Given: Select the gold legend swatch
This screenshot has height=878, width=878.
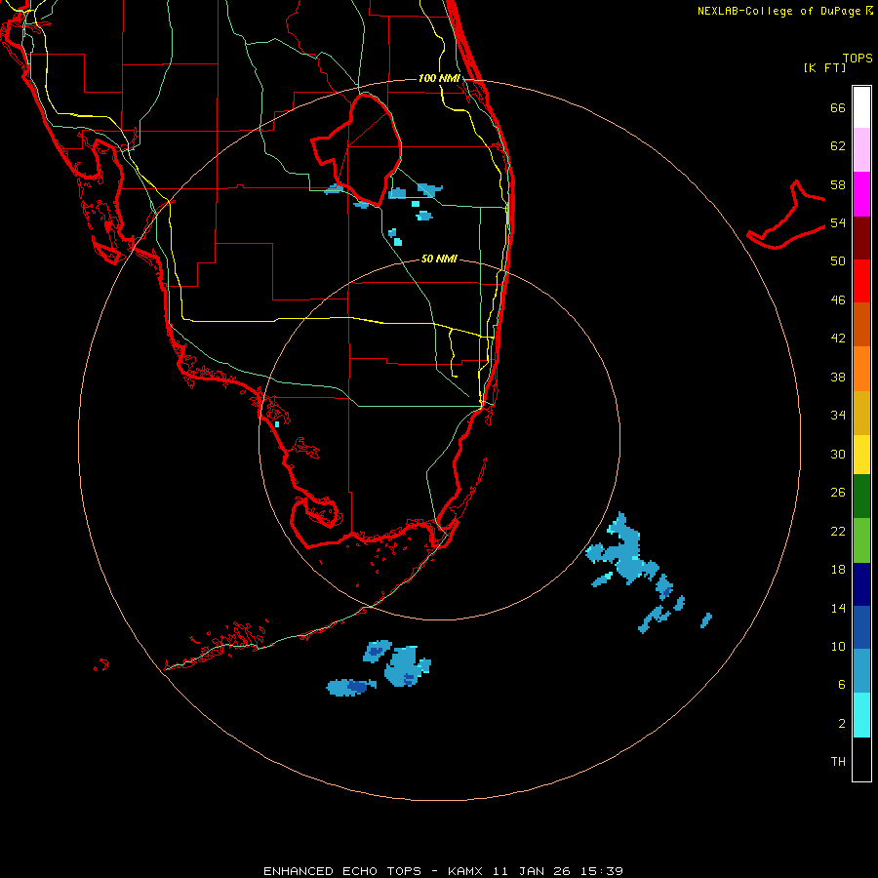Looking at the screenshot, I should point(861,413).
